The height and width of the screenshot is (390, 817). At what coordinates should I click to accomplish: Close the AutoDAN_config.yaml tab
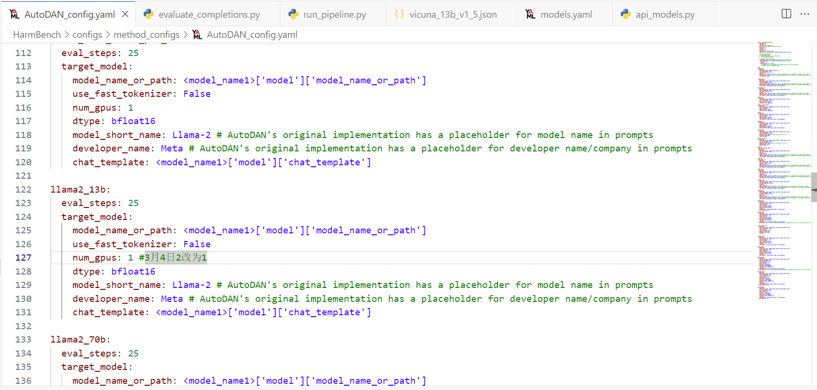pyautogui.click(x=125, y=14)
